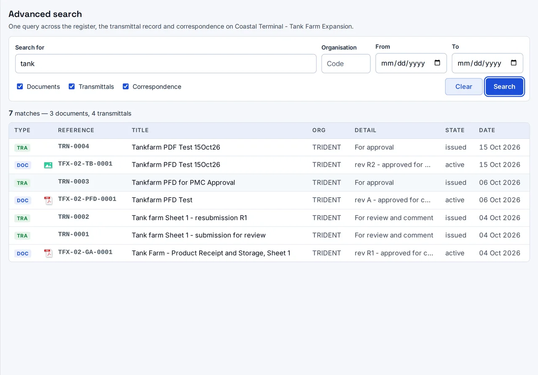Viewport: 538px width, 375px height.
Task: Click the TITLE column header
Action: click(140, 130)
